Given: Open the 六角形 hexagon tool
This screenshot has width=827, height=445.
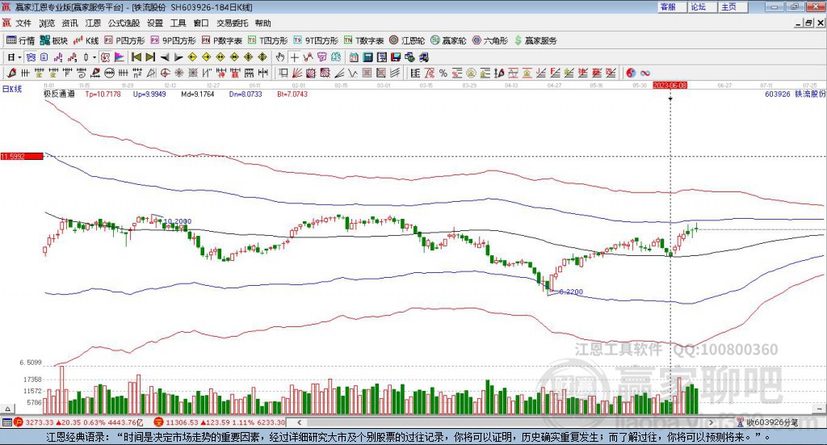Looking at the screenshot, I should coord(490,40).
